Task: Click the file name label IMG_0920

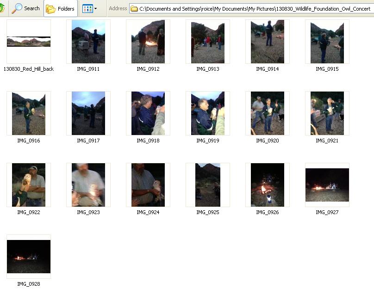Action: (268, 141)
